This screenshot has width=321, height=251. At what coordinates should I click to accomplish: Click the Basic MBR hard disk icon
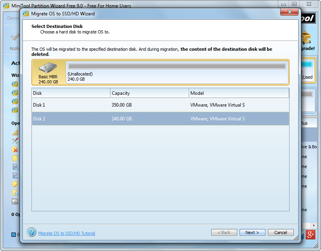(x=48, y=67)
